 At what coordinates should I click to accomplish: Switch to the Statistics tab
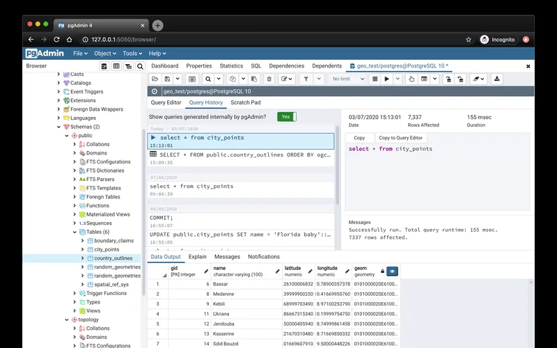point(231,65)
